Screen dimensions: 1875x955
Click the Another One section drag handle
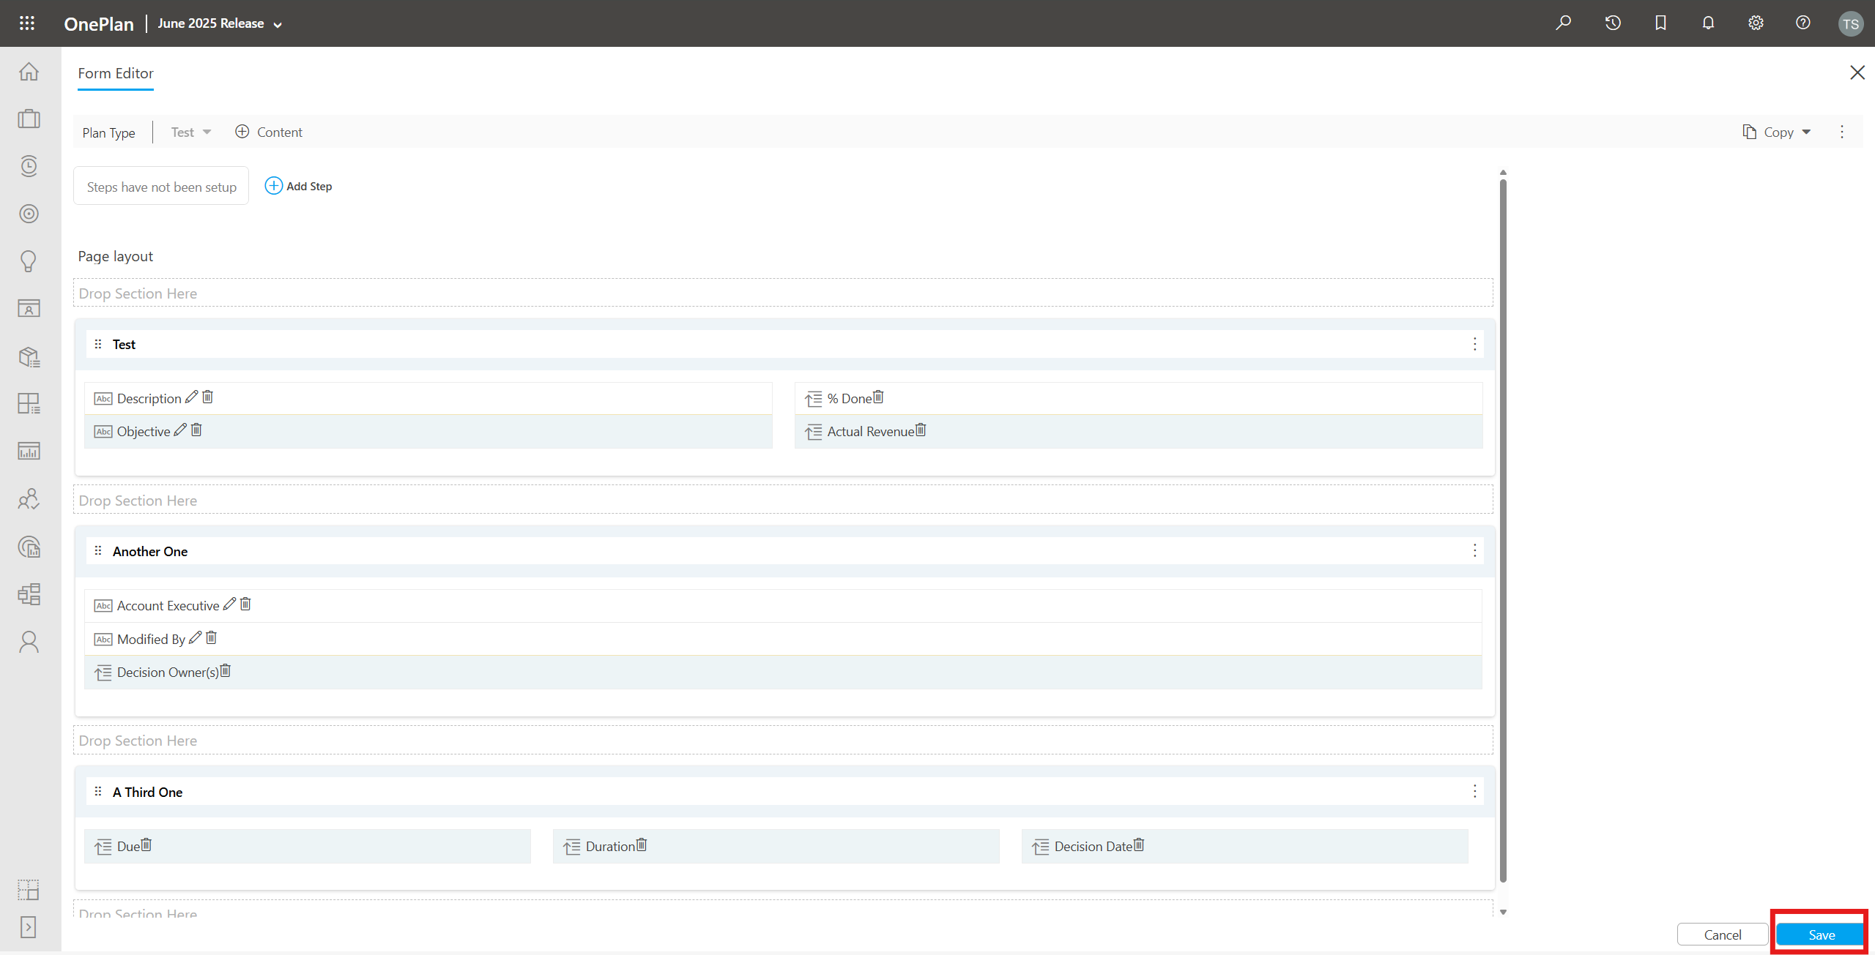point(98,550)
